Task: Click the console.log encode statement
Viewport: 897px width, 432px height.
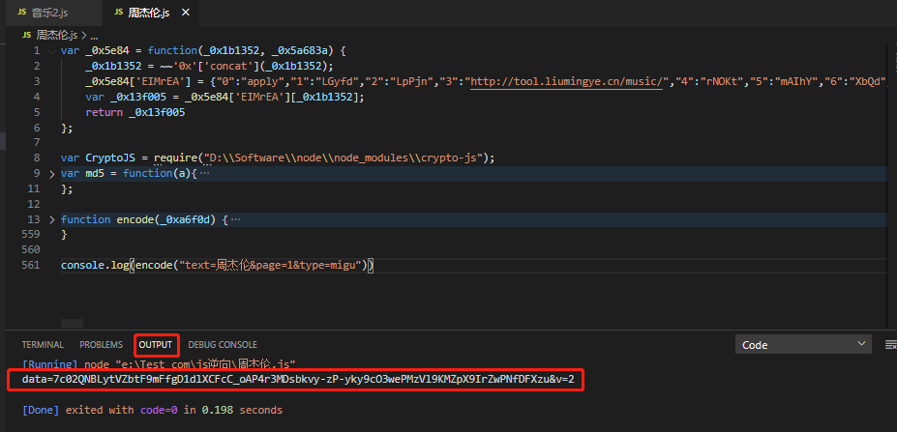Action: pos(218,265)
